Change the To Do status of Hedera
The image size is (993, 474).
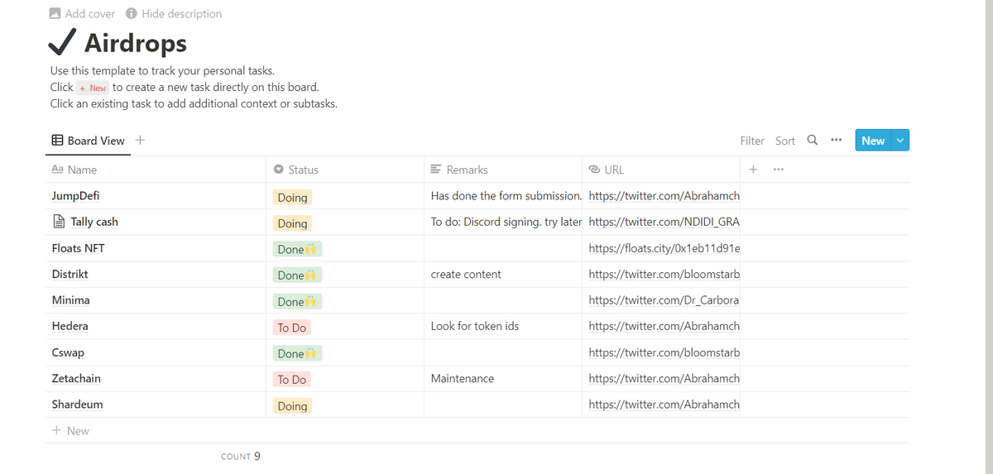(x=292, y=328)
